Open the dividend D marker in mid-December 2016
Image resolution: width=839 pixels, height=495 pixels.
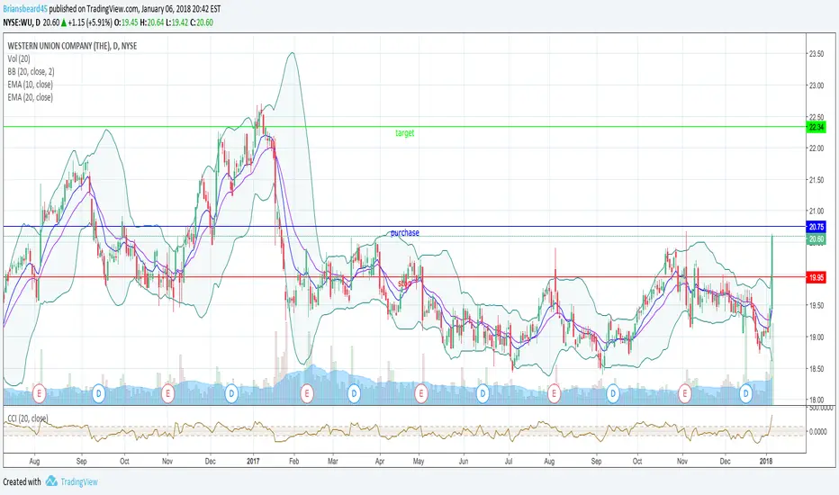click(231, 394)
